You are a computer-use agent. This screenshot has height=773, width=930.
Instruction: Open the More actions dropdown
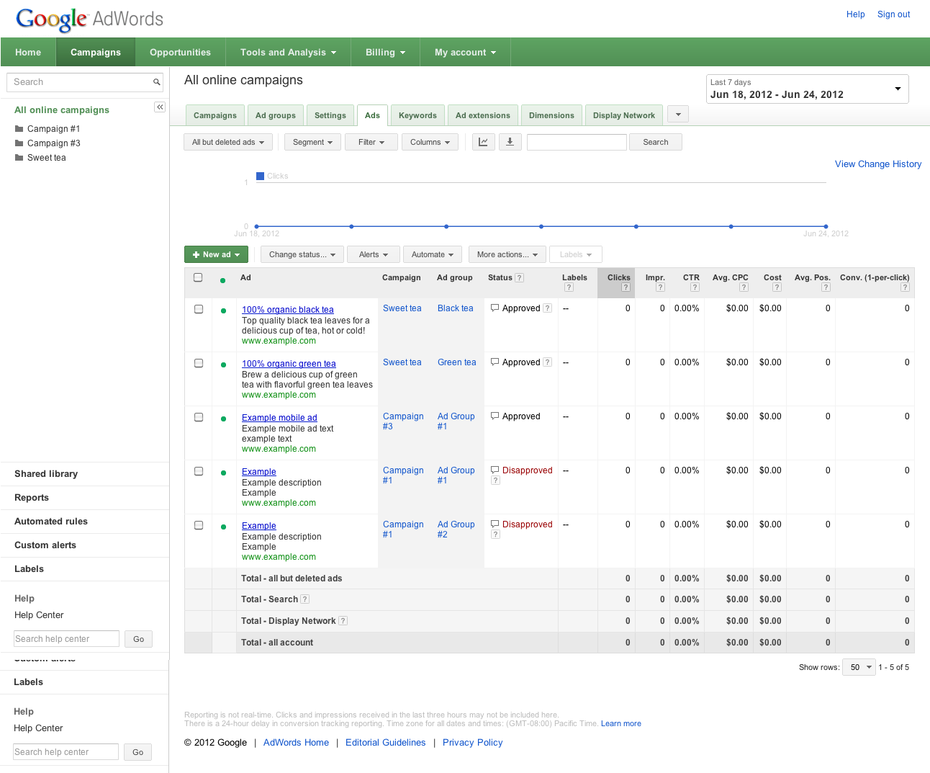[507, 254]
